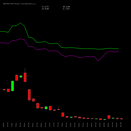Click the 05 Feb date label

[x=117, y=125]
